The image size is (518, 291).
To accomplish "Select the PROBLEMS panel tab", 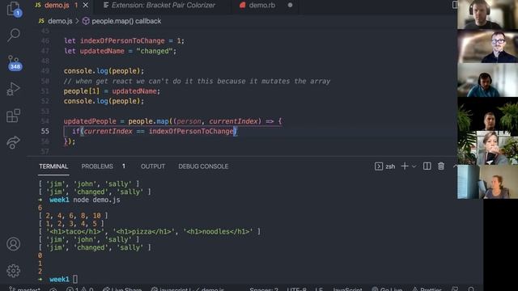I will (x=97, y=167).
